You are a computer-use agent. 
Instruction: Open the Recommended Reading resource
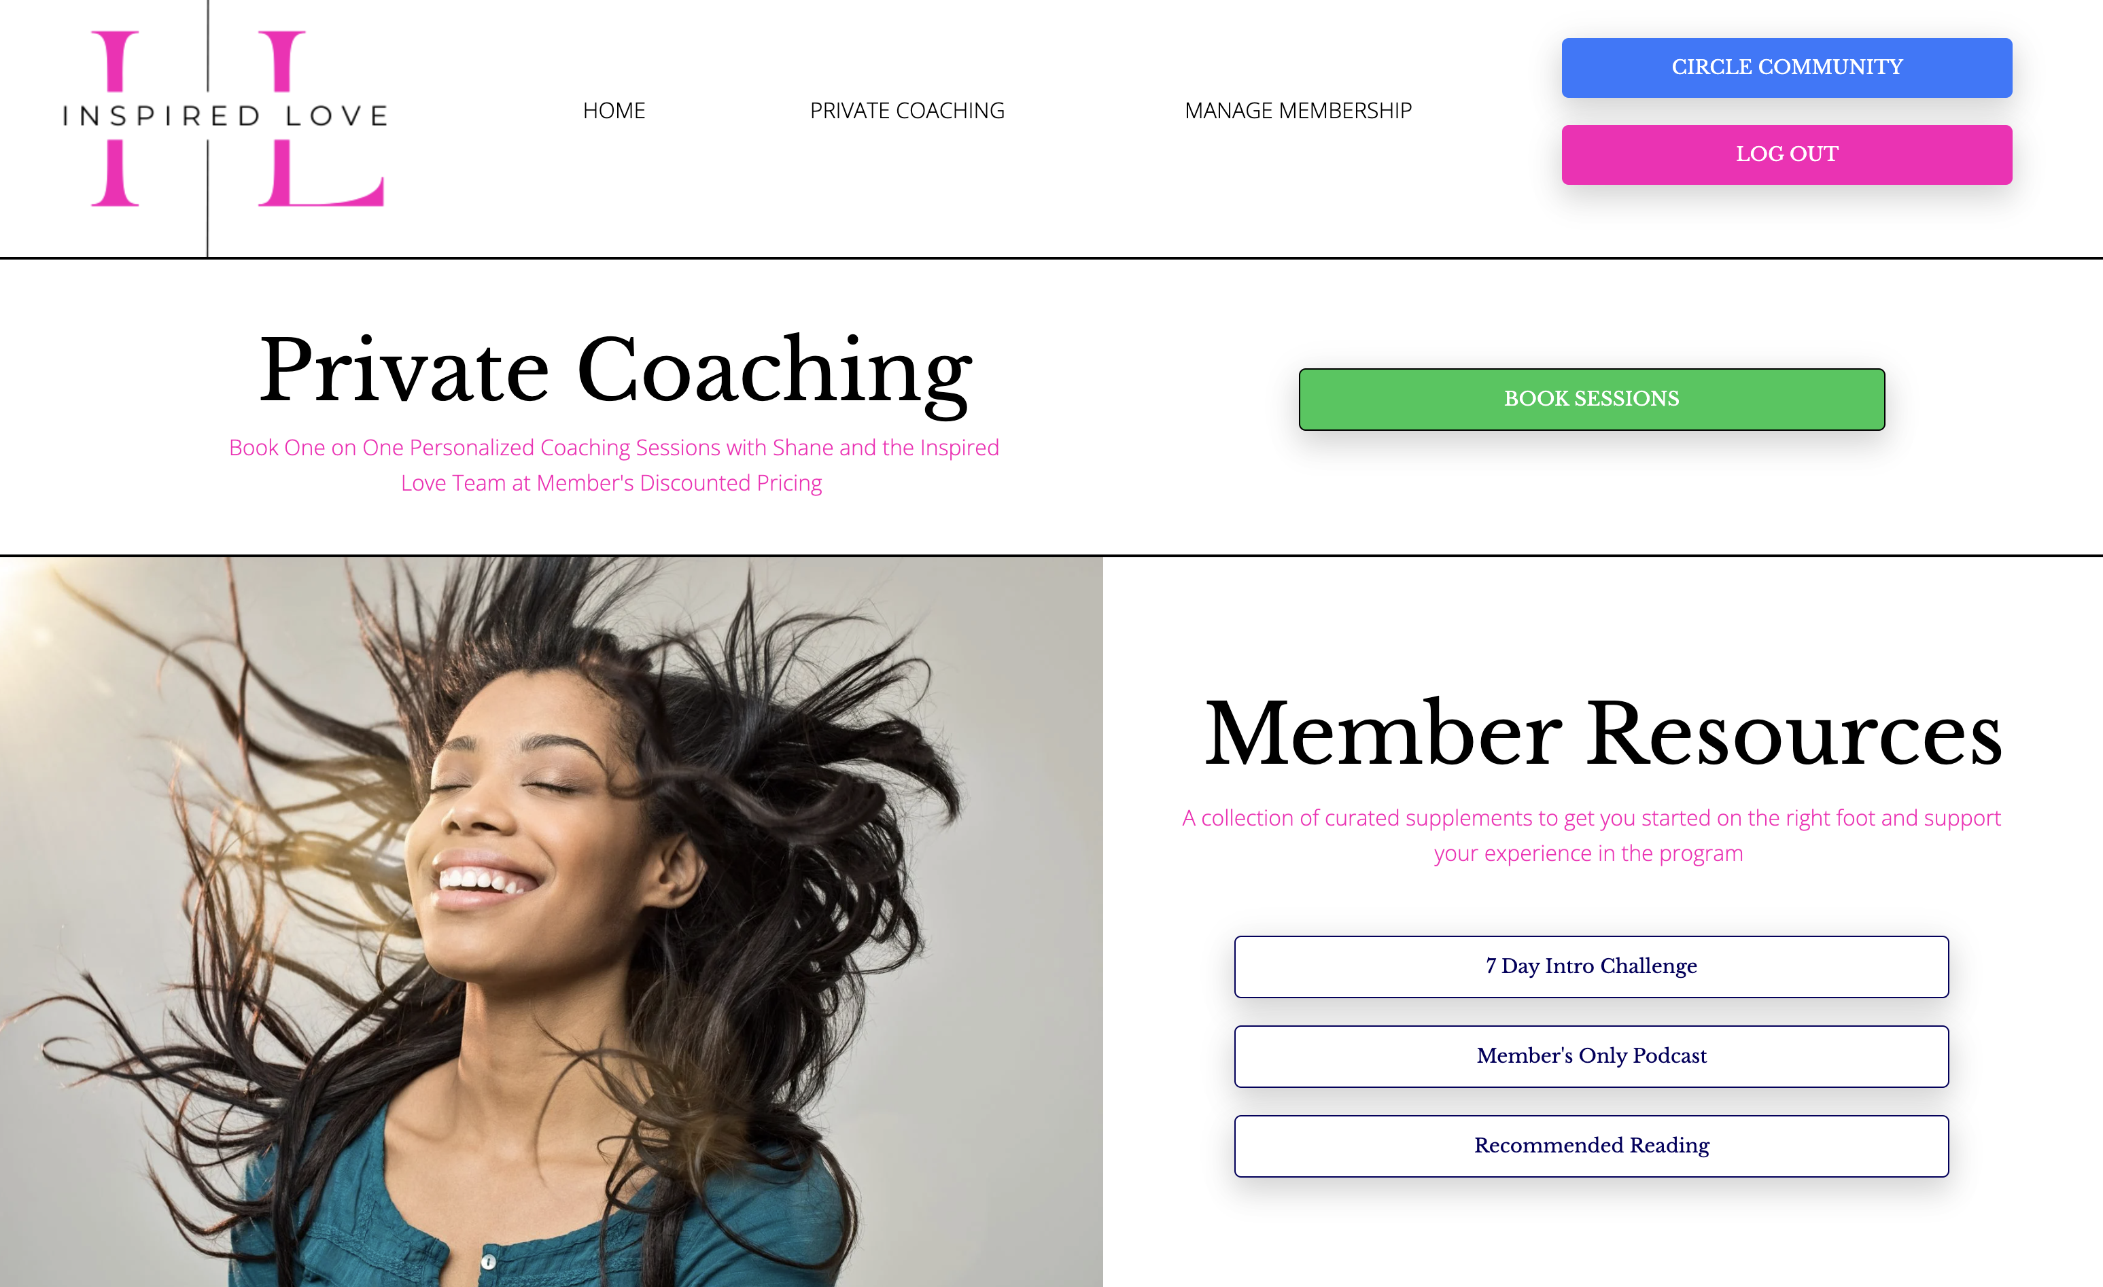(1591, 1146)
